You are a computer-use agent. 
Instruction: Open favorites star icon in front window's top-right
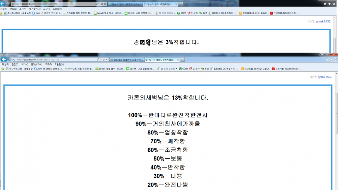(331, 60)
